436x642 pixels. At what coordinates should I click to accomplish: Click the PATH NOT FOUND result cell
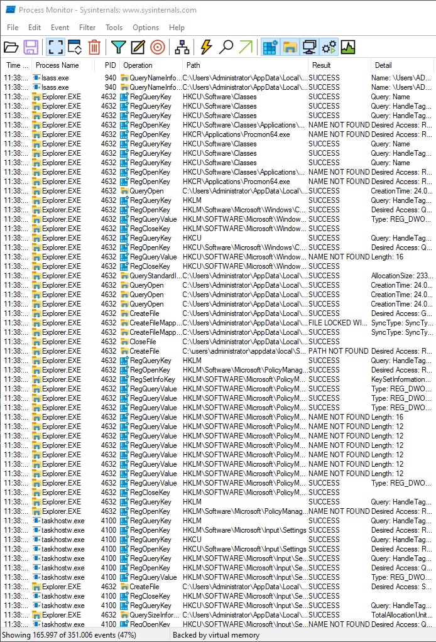coord(338,351)
